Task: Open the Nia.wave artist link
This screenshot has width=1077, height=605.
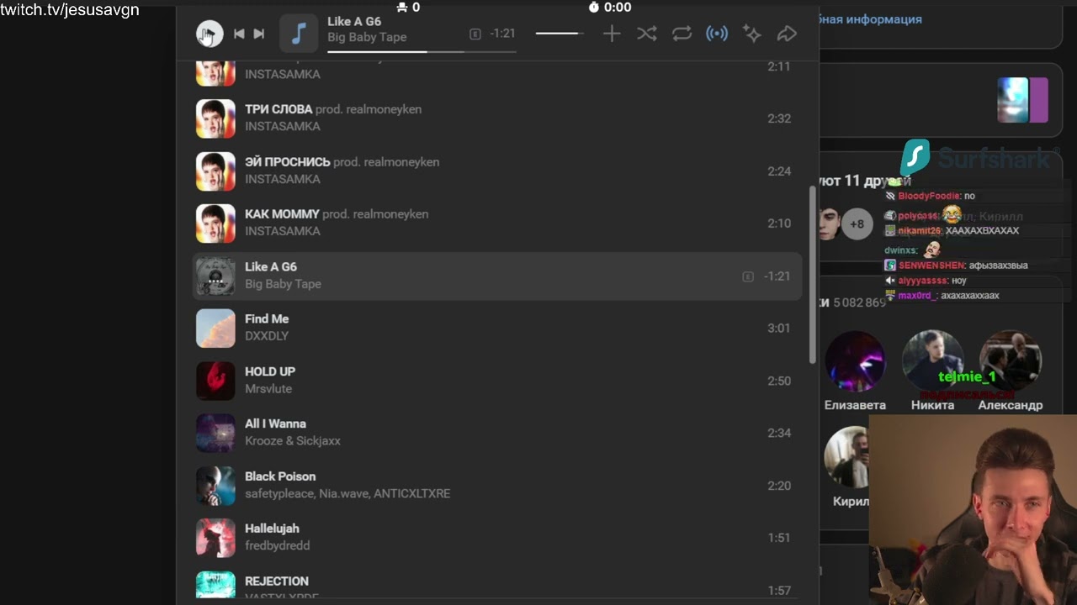Action: tap(343, 493)
